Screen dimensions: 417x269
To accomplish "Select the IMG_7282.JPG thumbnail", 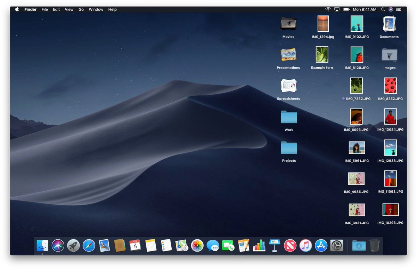I will click(x=356, y=86).
